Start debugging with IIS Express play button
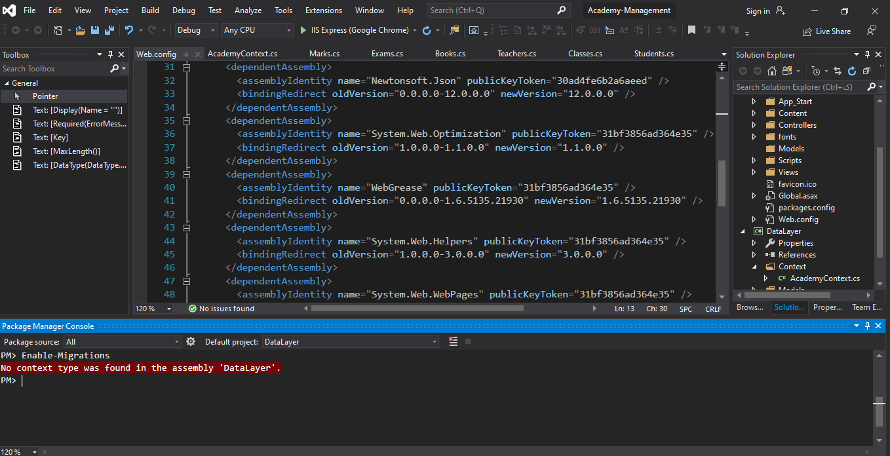890x456 pixels. point(303,30)
